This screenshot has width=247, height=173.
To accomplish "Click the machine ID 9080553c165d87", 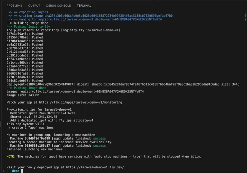I will 37,146.
